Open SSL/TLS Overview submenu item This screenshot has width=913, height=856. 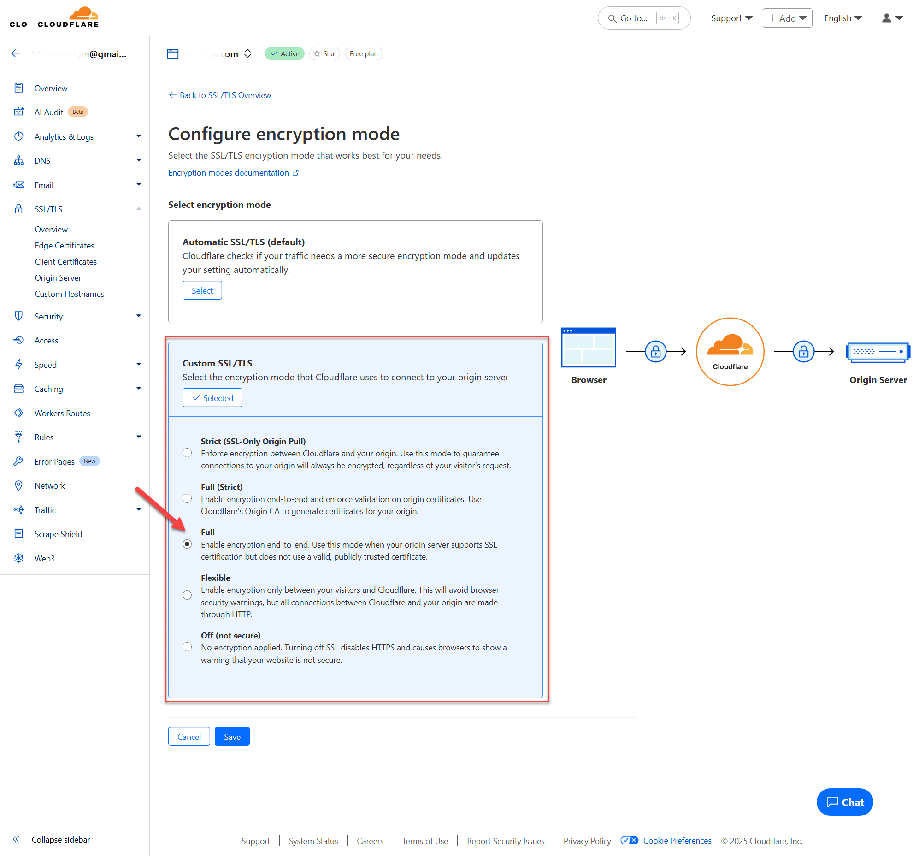pos(51,229)
